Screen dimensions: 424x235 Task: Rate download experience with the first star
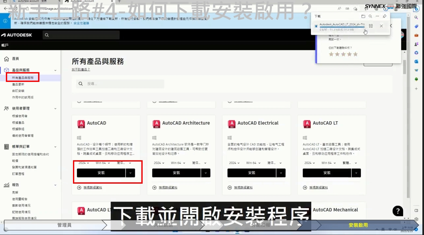pos(331,54)
